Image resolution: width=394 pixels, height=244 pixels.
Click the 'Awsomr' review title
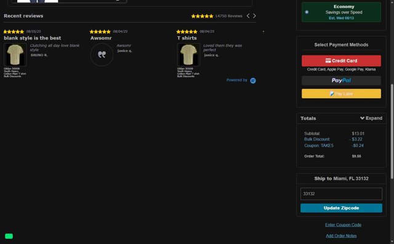101,38
